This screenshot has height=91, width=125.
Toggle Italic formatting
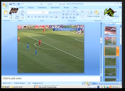coord(32,17)
